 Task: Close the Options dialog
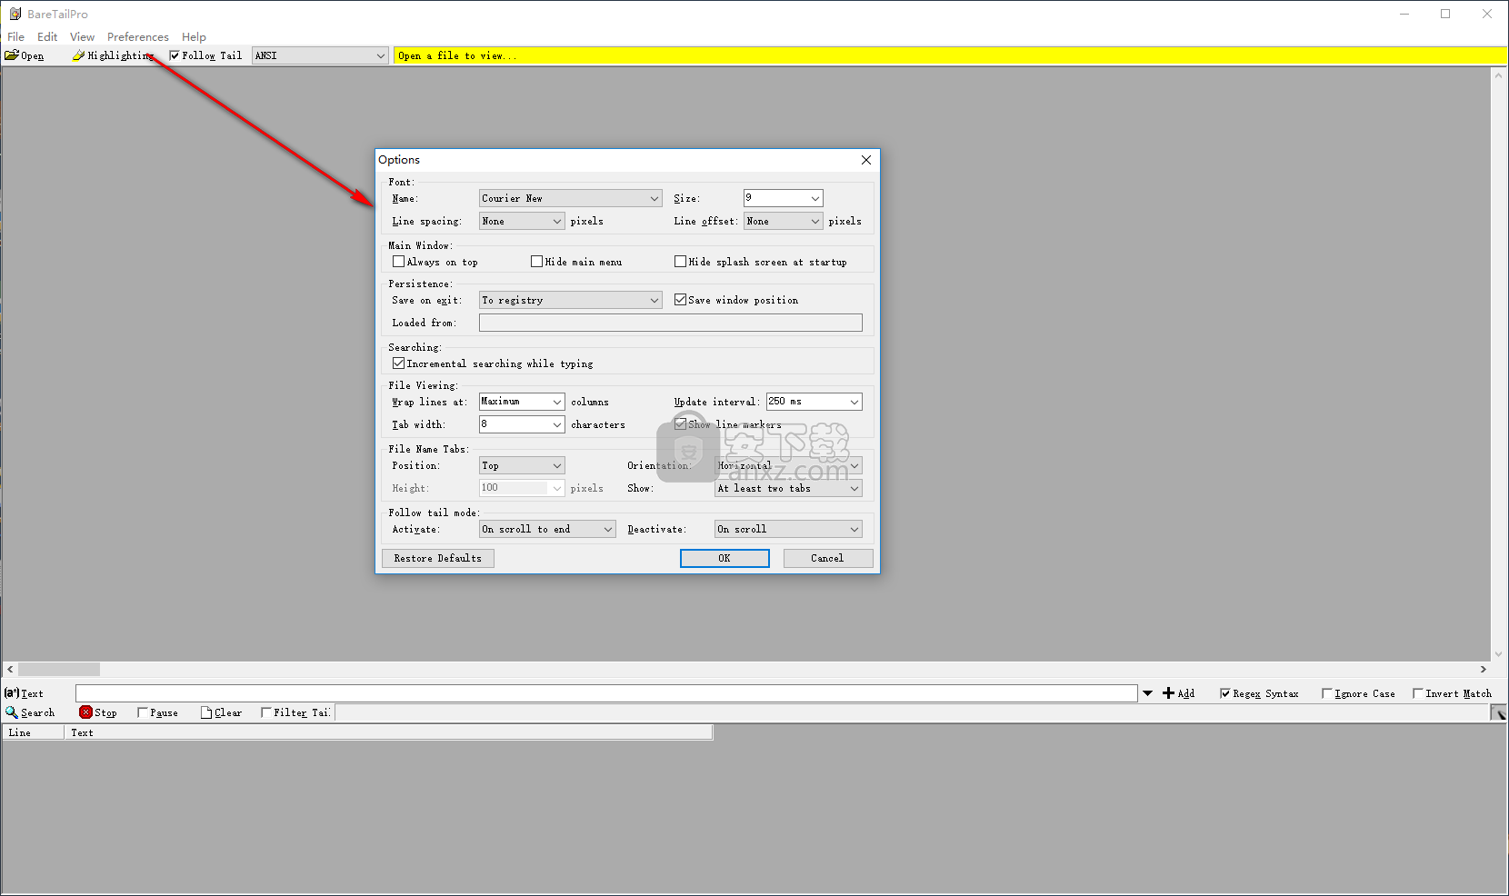[x=866, y=160]
